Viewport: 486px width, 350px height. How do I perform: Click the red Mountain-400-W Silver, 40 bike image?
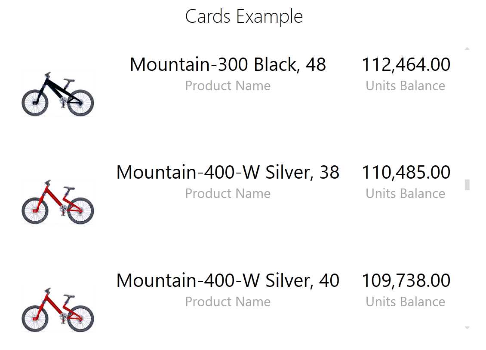click(58, 309)
